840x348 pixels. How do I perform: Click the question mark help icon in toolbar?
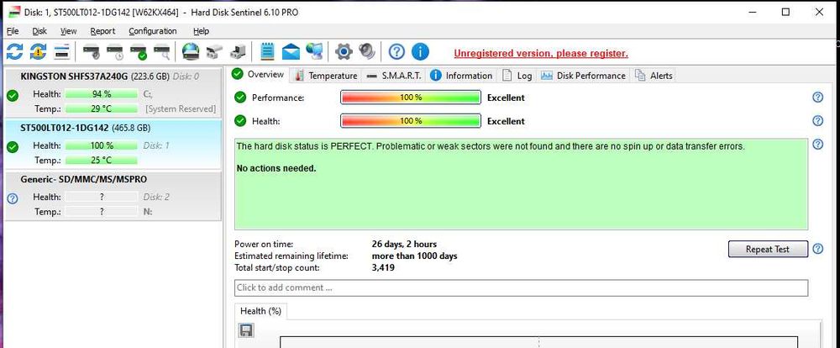coord(396,51)
